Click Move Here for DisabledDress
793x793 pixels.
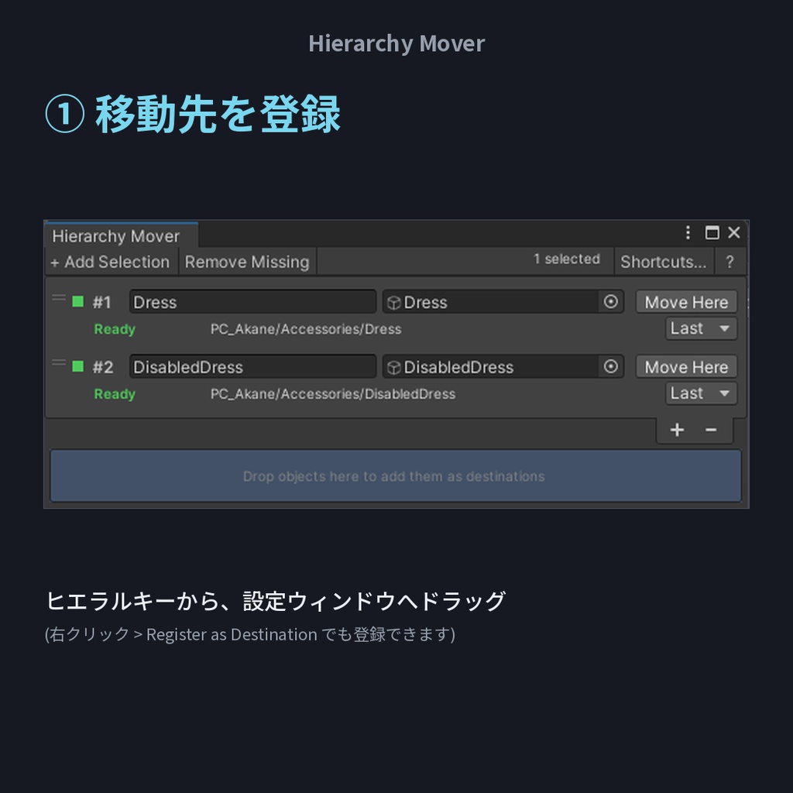tap(686, 366)
